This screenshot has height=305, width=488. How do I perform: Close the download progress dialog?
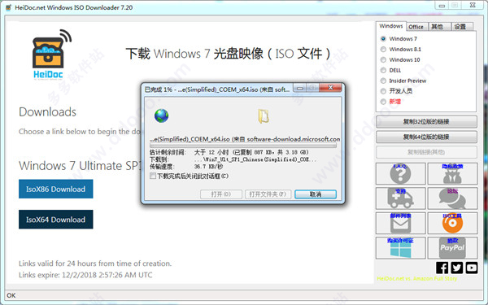(x=330, y=89)
